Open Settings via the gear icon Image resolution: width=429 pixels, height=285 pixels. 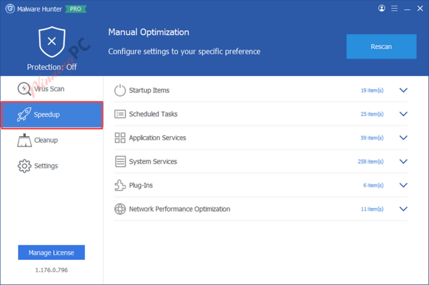pyautogui.click(x=24, y=166)
